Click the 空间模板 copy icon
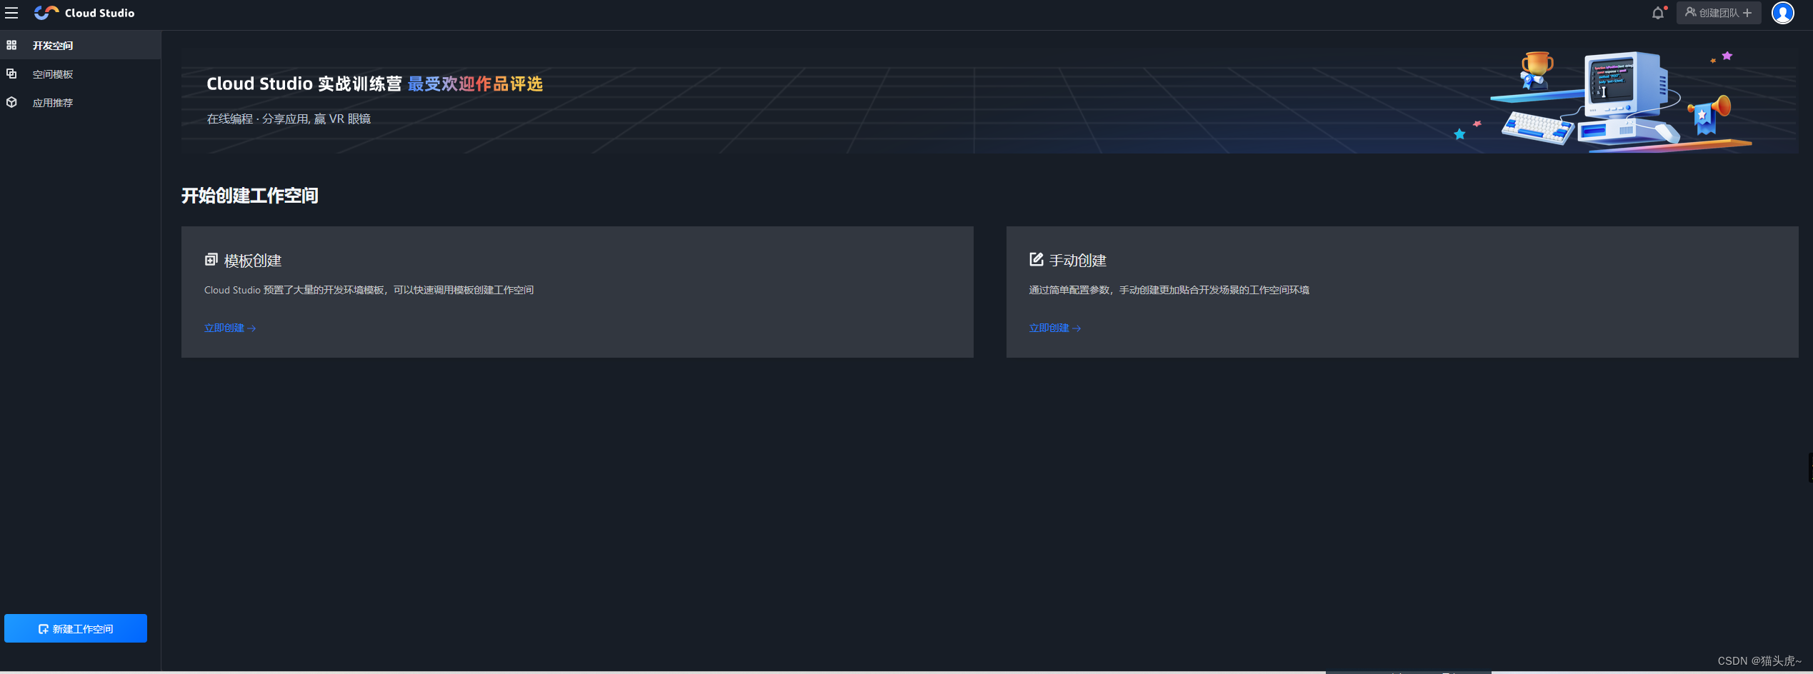Image resolution: width=1813 pixels, height=674 pixels. pyautogui.click(x=11, y=74)
